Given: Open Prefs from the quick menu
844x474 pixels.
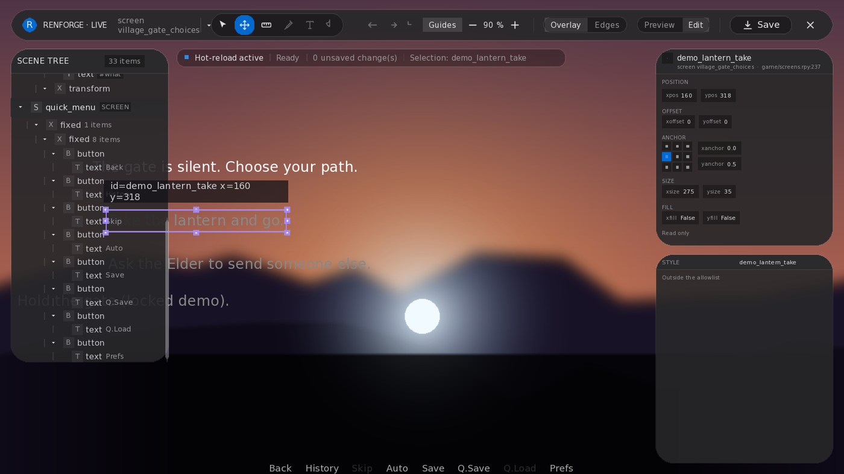Looking at the screenshot, I should tap(561, 468).
